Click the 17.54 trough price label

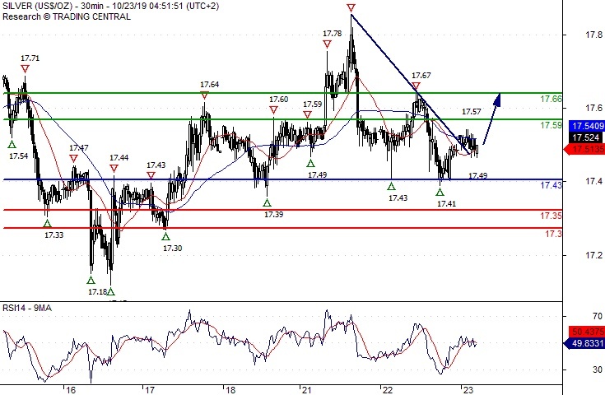tap(18, 156)
